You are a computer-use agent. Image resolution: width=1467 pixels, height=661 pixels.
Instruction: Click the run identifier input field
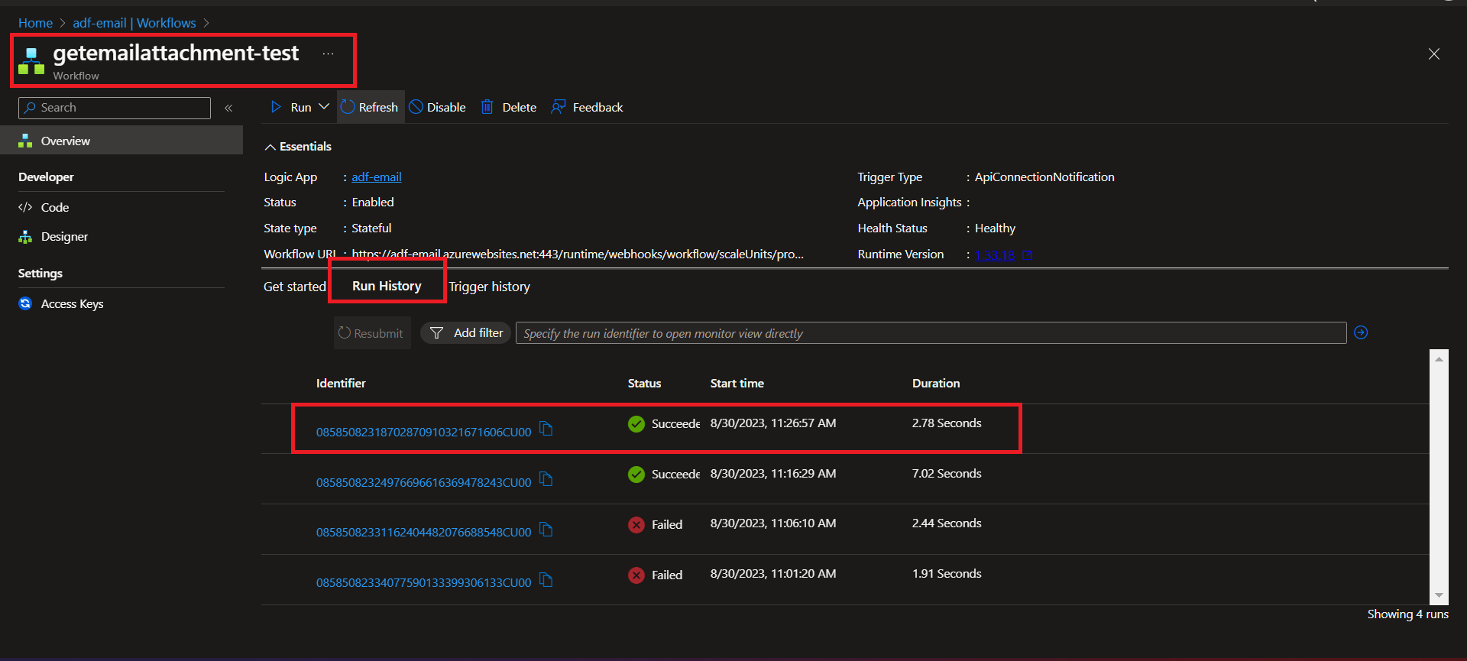tap(930, 333)
